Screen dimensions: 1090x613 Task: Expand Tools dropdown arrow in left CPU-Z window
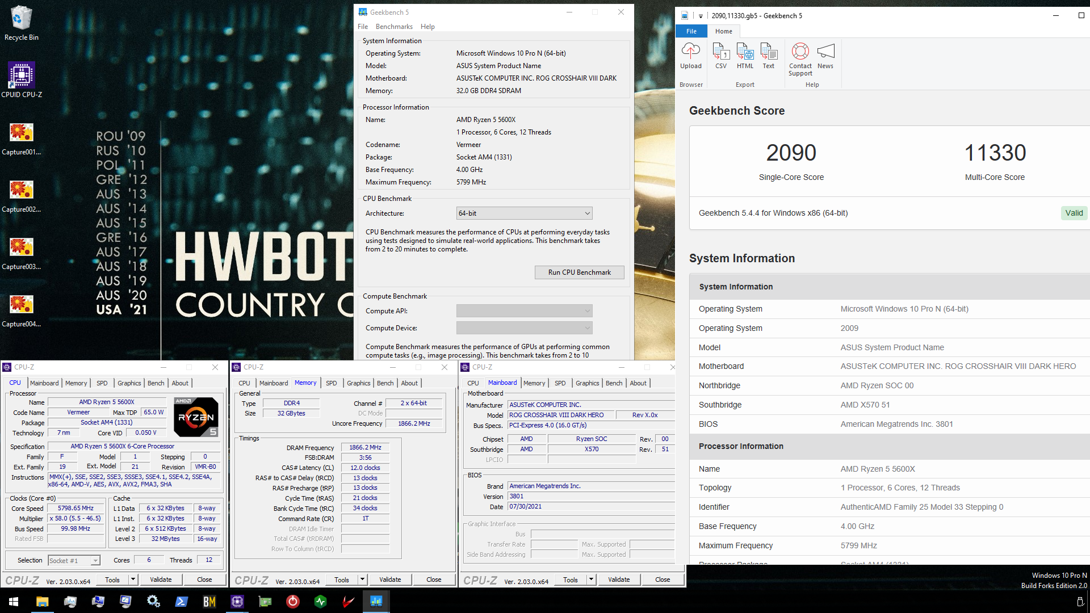tap(133, 580)
